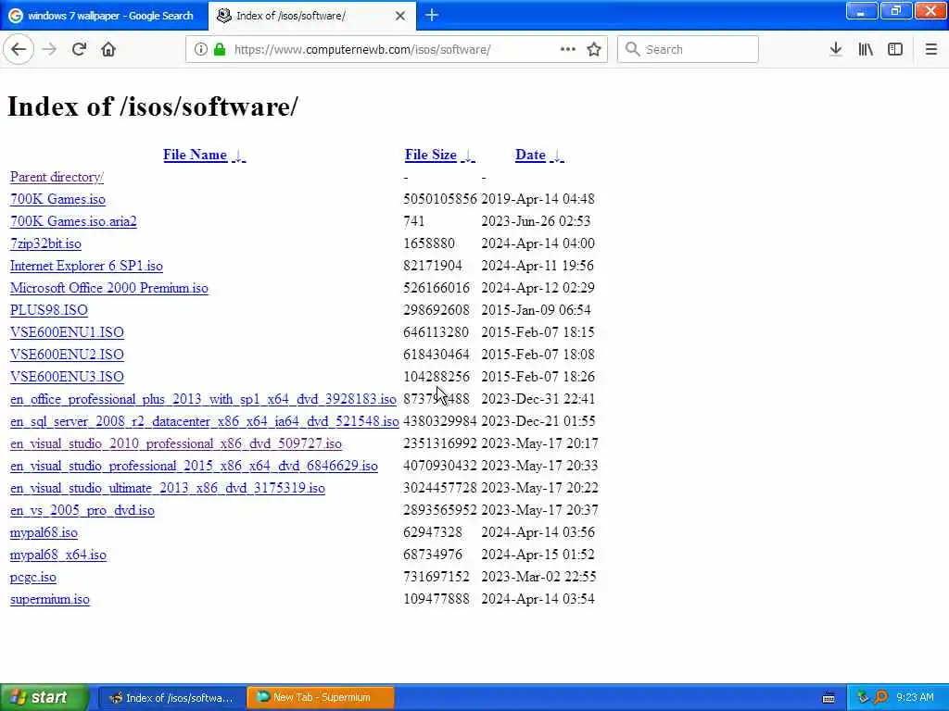This screenshot has width=949, height=711.
Task: Open 700K Games.iso.aria2 link
Action: pos(73,221)
